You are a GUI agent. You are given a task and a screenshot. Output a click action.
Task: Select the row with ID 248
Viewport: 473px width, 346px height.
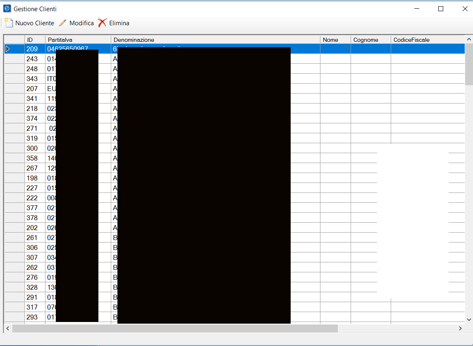(x=235, y=69)
